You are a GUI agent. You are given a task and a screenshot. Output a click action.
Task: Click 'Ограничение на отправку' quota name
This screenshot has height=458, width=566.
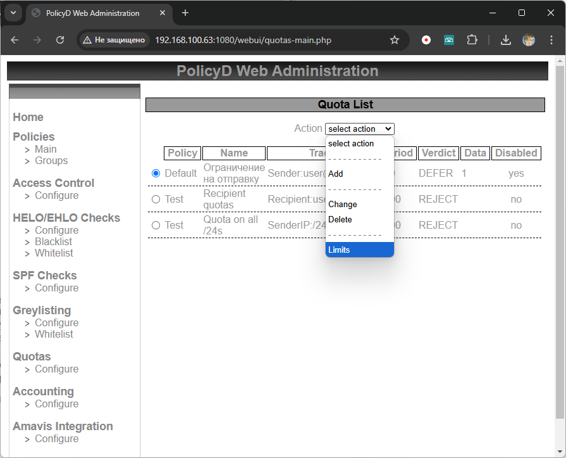(x=234, y=173)
